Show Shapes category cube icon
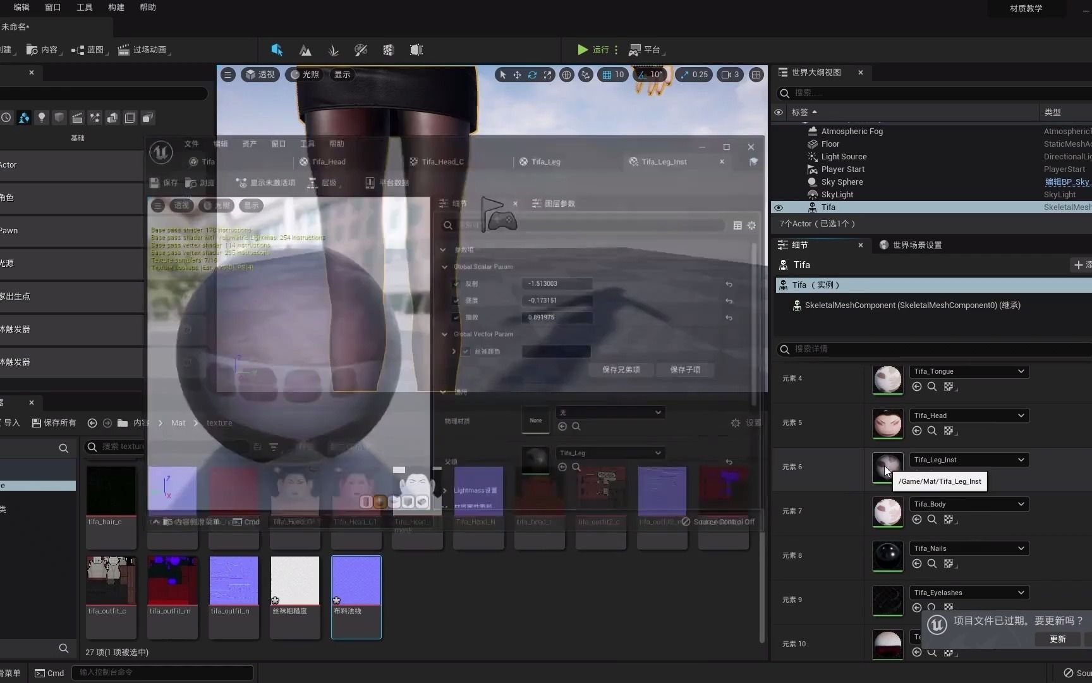Image resolution: width=1092 pixels, height=683 pixels. click(59, 118)
